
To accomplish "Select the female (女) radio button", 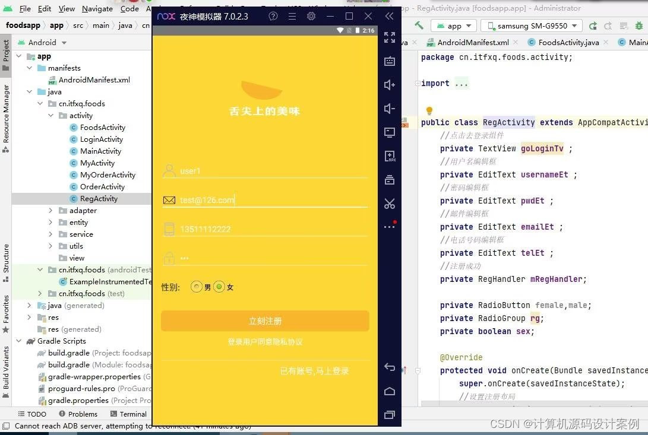I will pyautogui.click(x=219, y=287).
